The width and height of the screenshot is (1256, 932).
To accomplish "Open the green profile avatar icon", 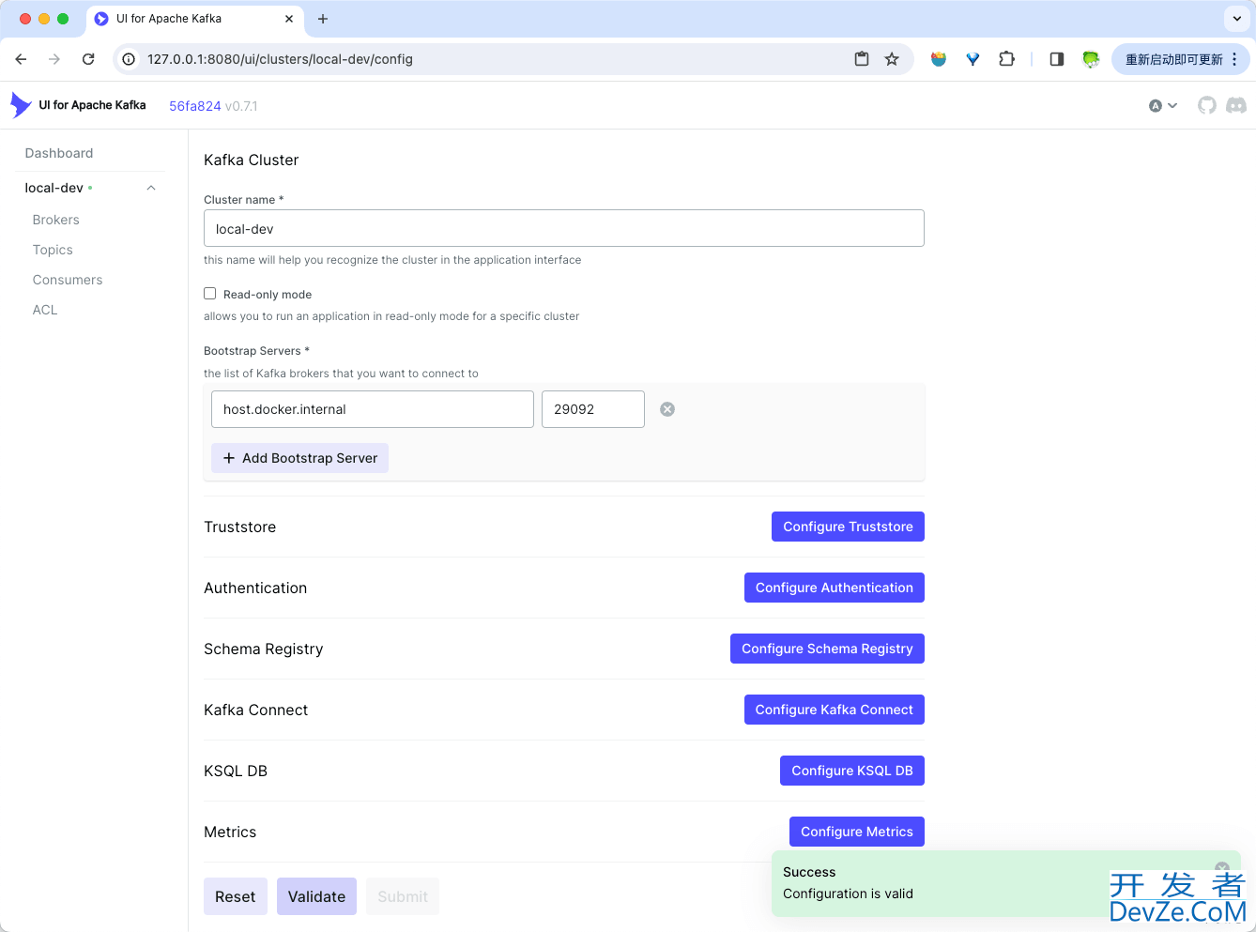I will pyautogui.click(x=1091, y=59).
